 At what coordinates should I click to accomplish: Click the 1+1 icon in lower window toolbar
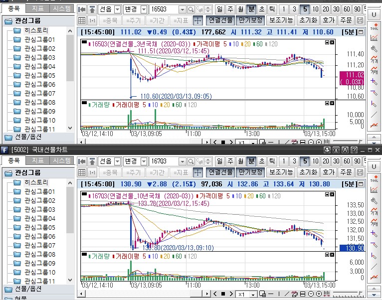(92, 172)
